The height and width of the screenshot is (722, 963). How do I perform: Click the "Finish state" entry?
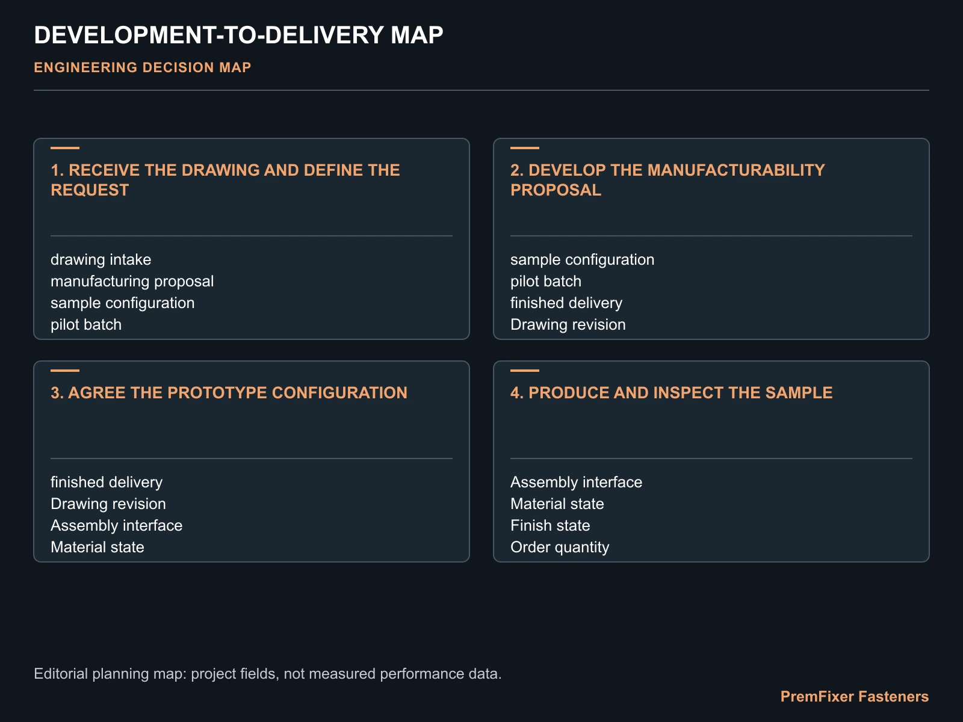550,526
